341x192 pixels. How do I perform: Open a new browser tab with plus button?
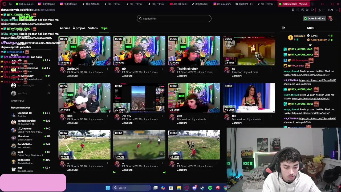point(312,4)
